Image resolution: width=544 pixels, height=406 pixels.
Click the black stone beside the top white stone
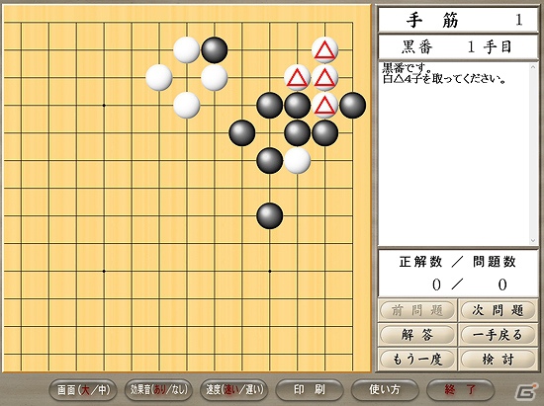click(x=215, y=49)
